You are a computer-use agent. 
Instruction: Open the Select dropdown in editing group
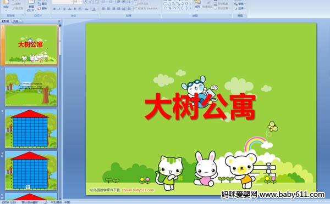pos(240,8)
